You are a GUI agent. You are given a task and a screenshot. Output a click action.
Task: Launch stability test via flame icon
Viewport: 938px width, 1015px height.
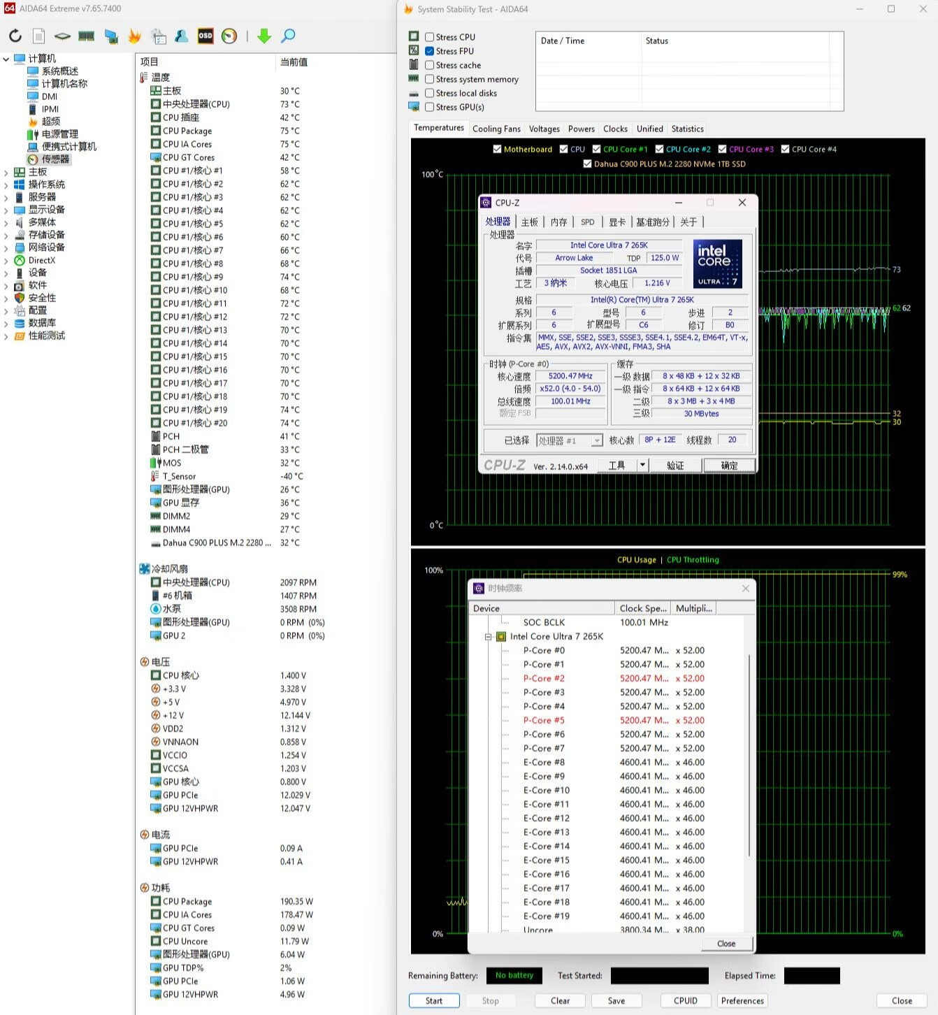pos(134,36)
